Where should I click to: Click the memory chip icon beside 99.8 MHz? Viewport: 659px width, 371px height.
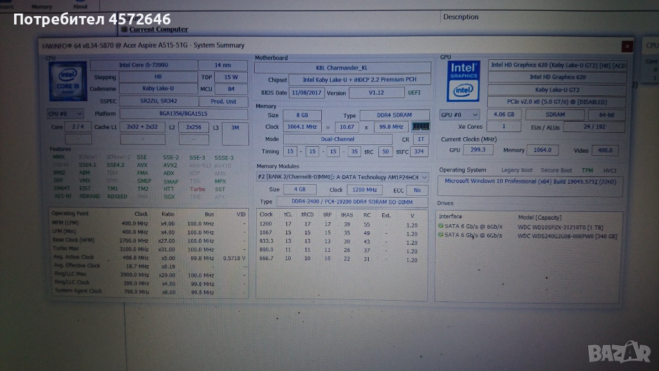pyautogui.click(x=421, y=127)
